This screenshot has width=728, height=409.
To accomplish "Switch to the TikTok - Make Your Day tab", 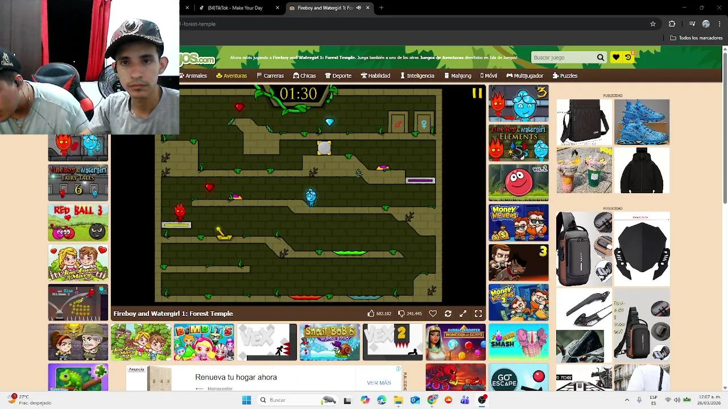I will point(235,8).
